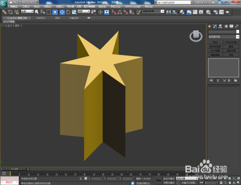
Task: Click the Render Production teapot icon
Action: pos(228,12)
